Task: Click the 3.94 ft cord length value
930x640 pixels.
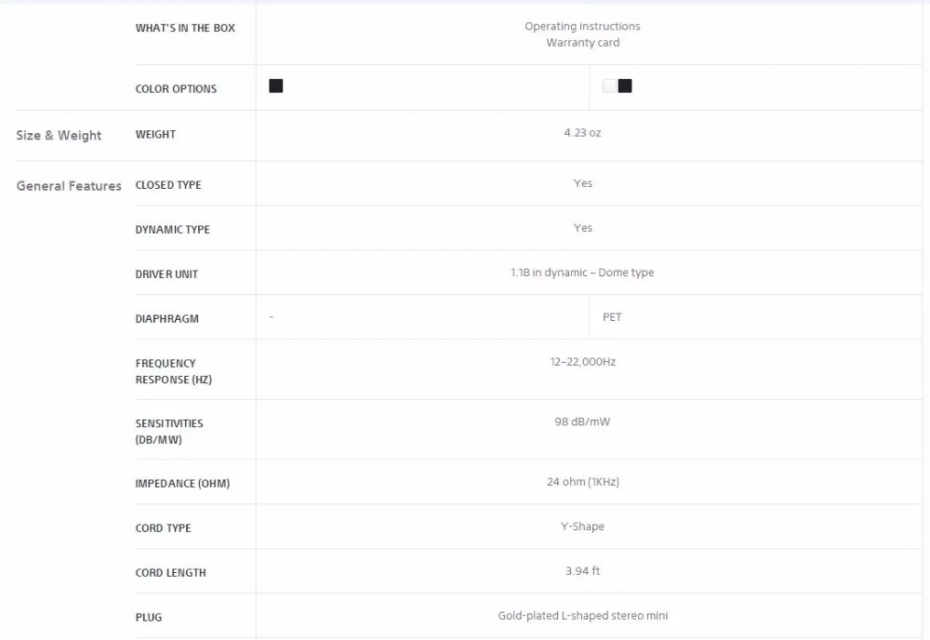Action: [582, 570]
